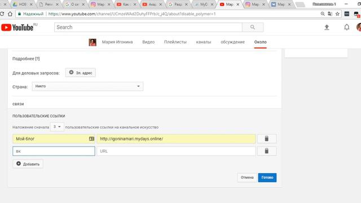Click the вк link title field
The image size is (361, 203).
54,151
